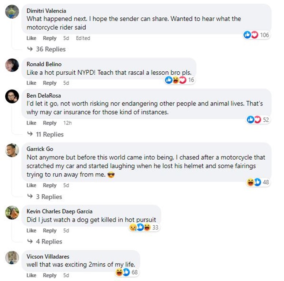The height and width of the screenshot is (281, 284).
Task: Click the 12h timestamp on Ben's comment
Action: point(67,123)
